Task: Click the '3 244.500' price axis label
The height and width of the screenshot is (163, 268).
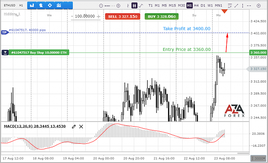Action: coord(258,118)
